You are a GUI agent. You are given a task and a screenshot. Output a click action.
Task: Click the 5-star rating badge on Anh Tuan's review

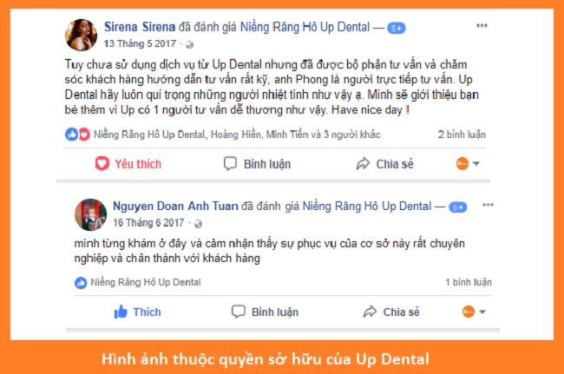(458, 207)
